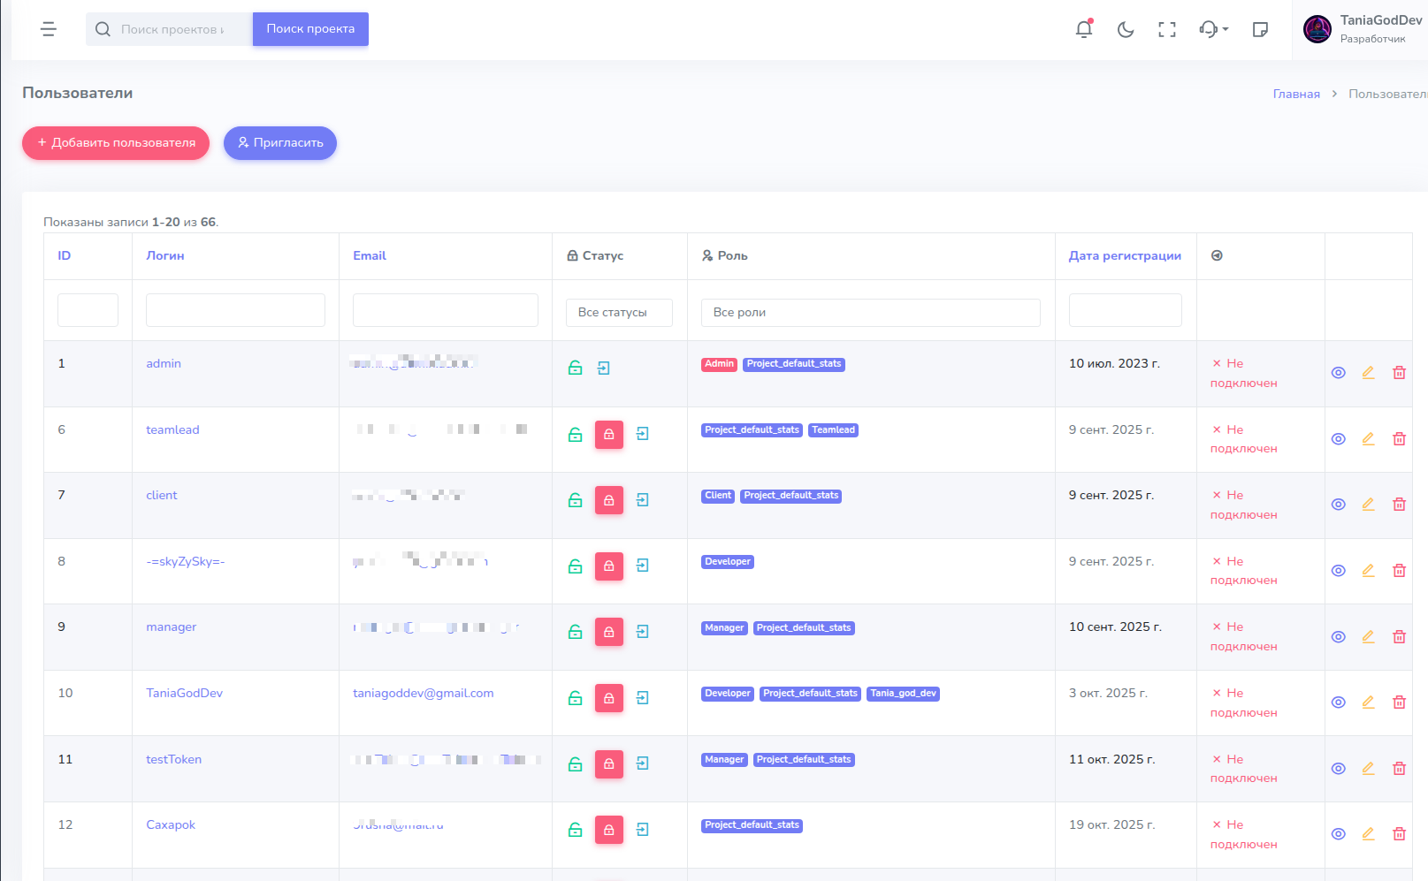
Task: Log in as teamlead icon
Action: point(643,434)
